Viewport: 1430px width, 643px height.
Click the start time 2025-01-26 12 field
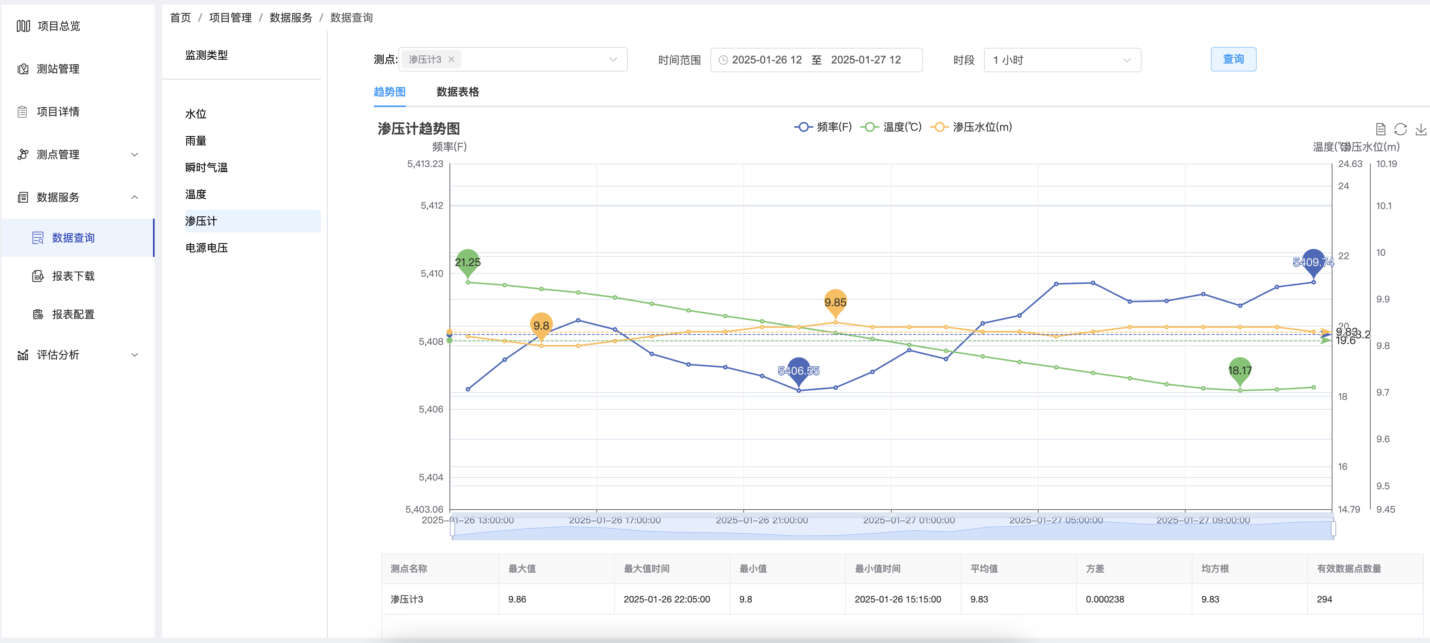coord(767,60)
